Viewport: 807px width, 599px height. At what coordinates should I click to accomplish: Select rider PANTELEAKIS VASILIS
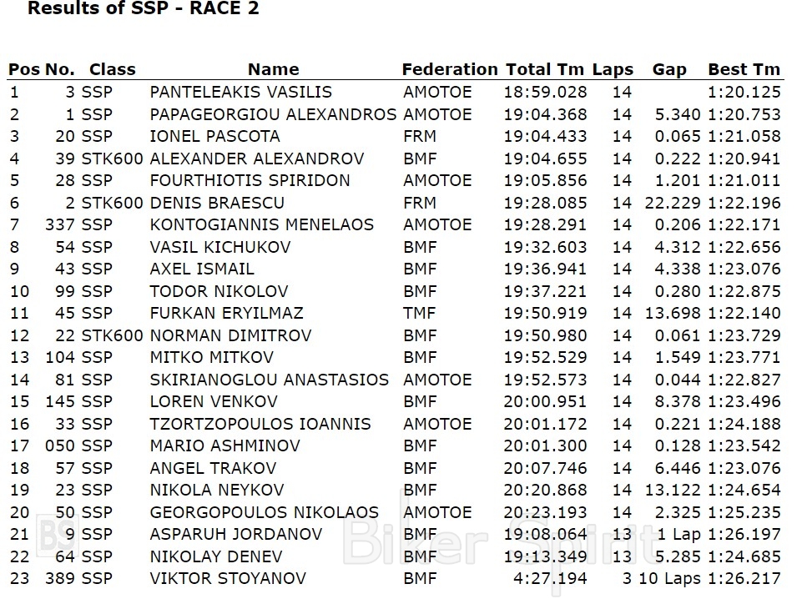click(x=240, y=93)
